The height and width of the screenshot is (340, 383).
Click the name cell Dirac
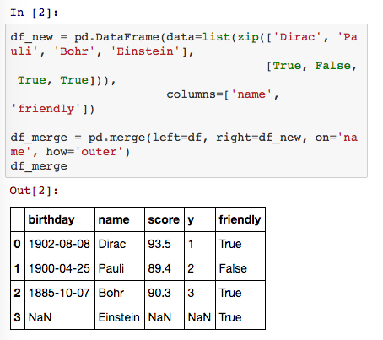click(120, 244)
